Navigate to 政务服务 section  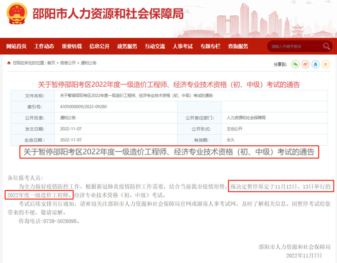(x=127, y=46)
